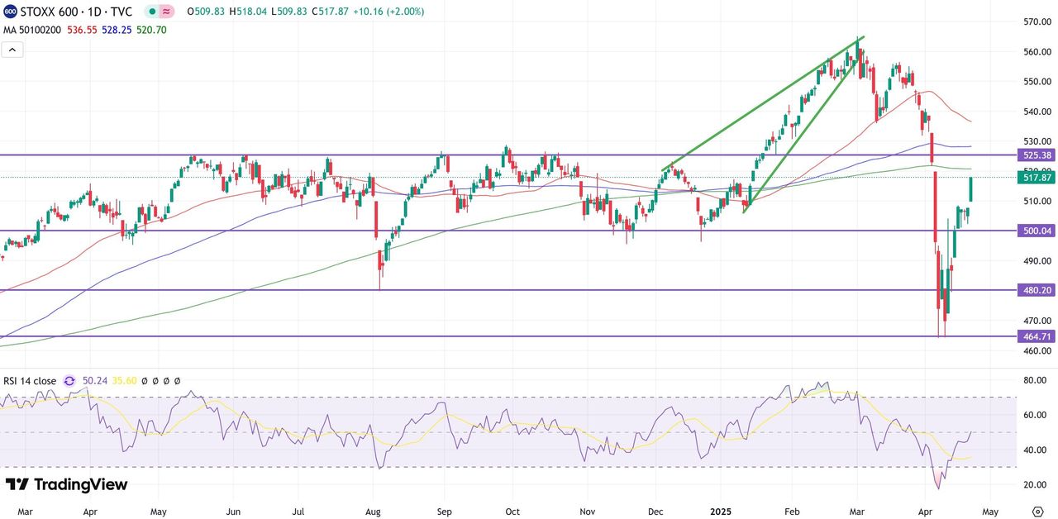The width and height of the screenshot is (1058, 519).
Task: Click the yellow RSI average value 35.60
Action: (123, 381)
